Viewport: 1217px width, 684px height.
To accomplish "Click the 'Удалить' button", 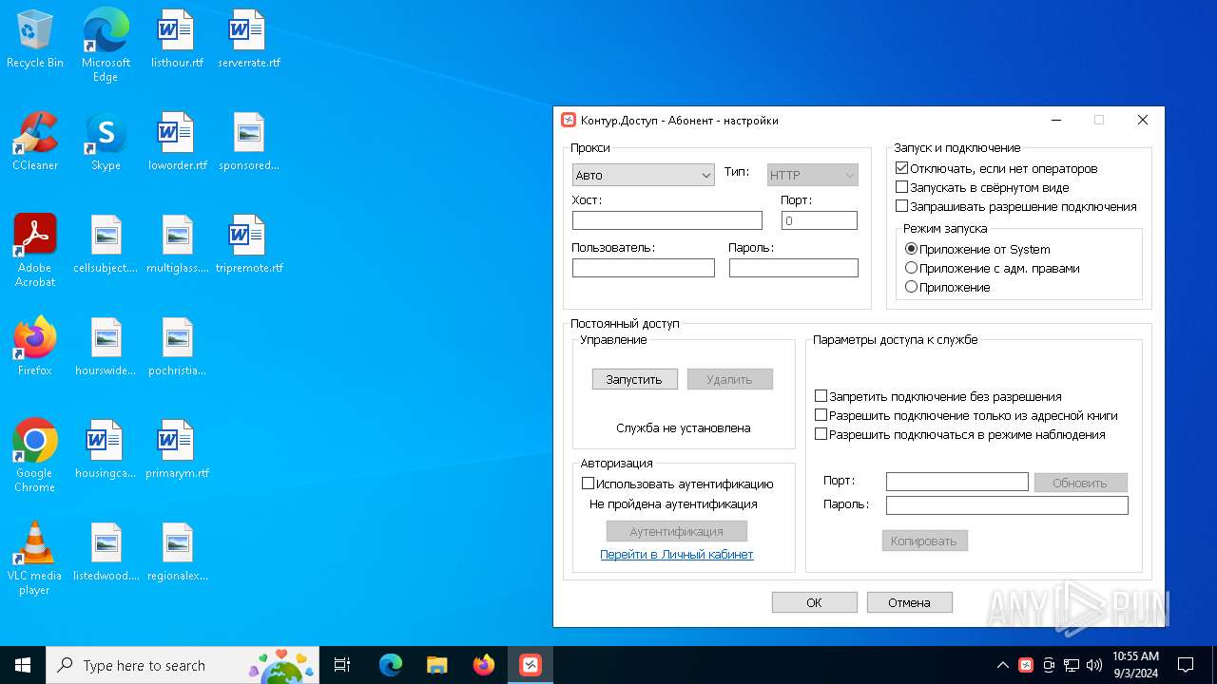I will pos(729,379).
